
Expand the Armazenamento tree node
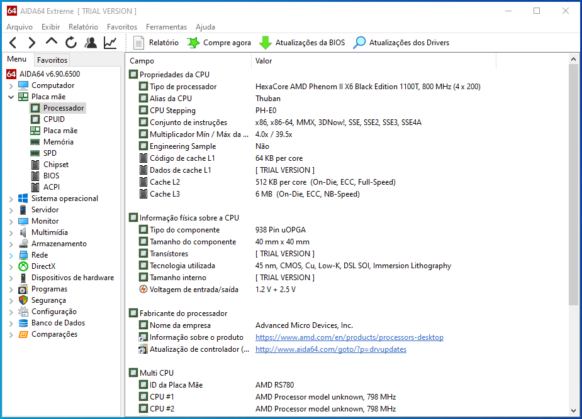click(x=11, y=244)
